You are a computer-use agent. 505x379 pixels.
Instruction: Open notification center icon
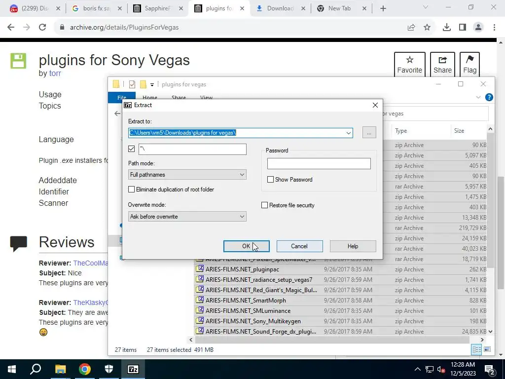click(x=490, y=369)
